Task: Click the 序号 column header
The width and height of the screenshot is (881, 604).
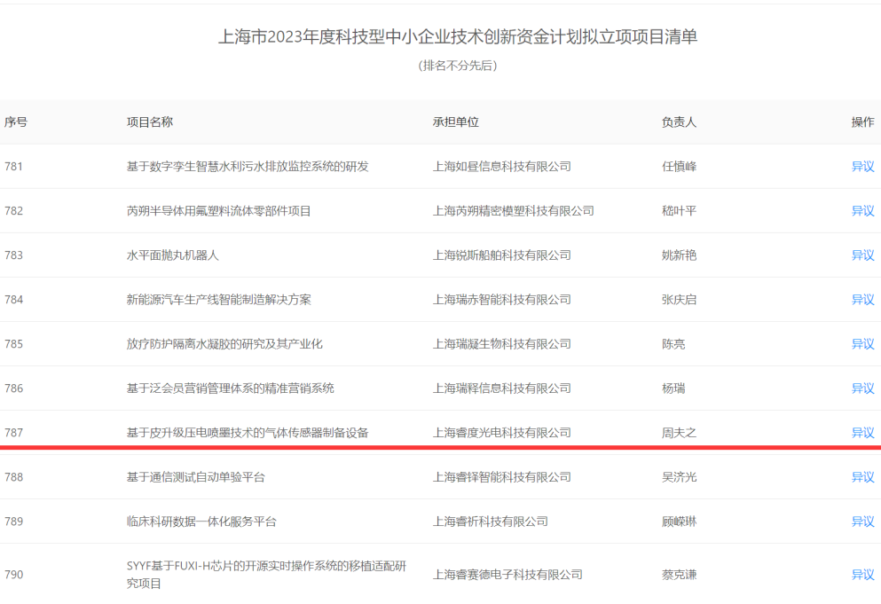Action: [x=16, y=122]
